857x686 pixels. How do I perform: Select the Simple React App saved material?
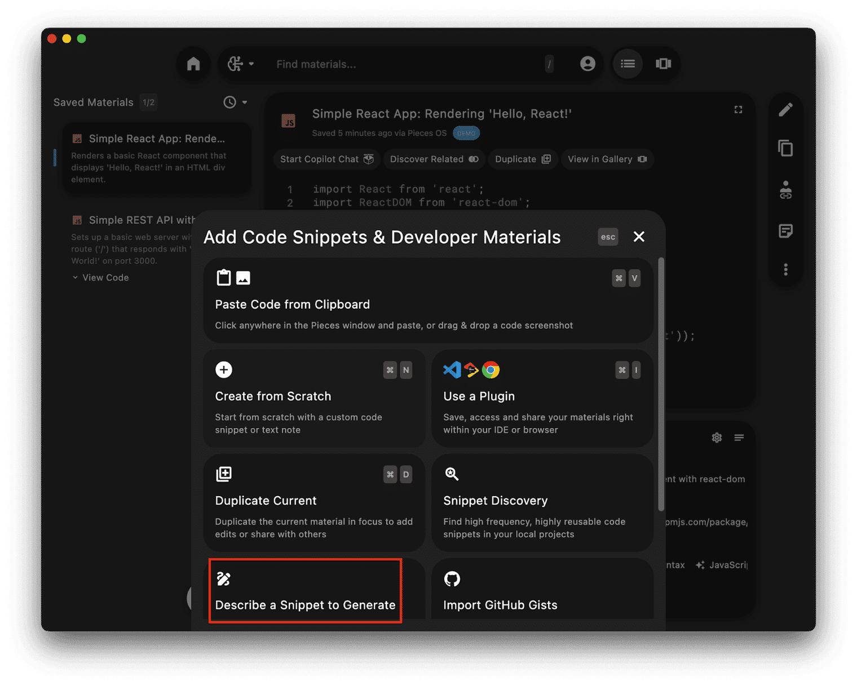157,158
